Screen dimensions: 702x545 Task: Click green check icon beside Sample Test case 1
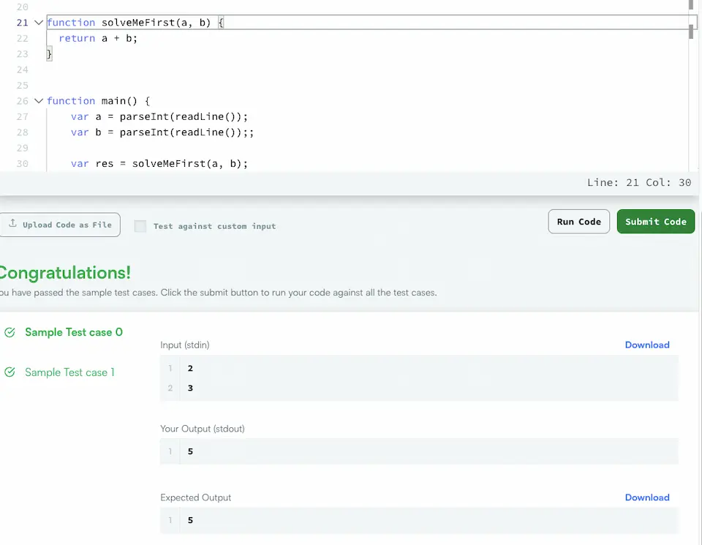pyautogui.click(x=10, y=372)
